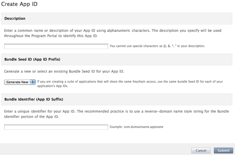Click the 'Enter a unique identifier' paragraph
Viewport: 235px width, 155px height.
(x=116, y=114)
